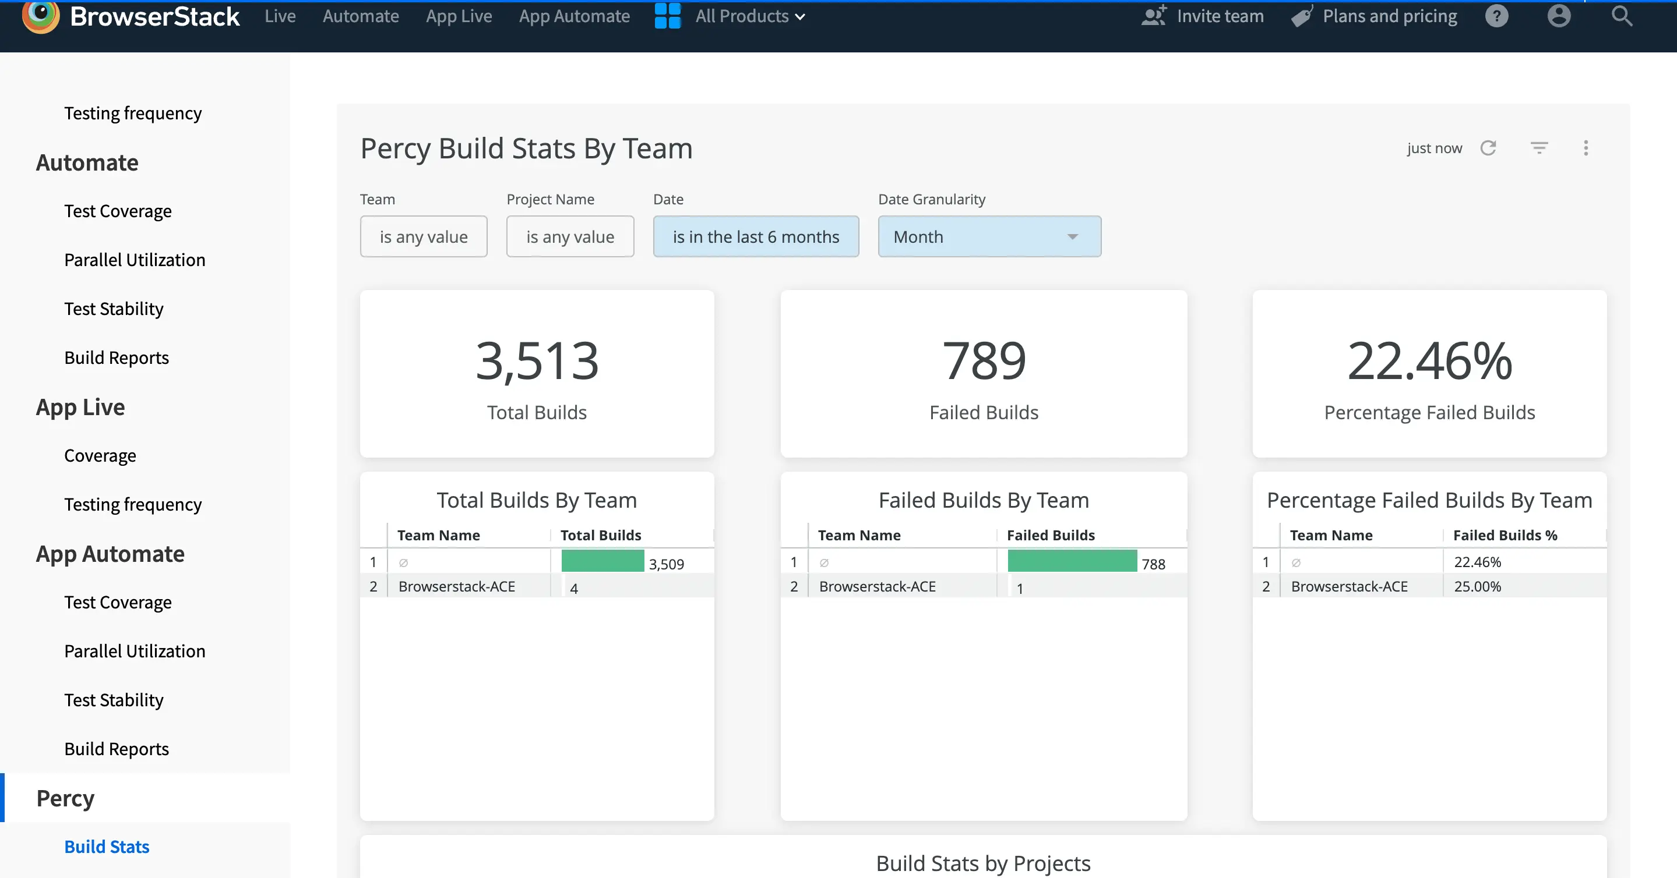1677x878 pixels.
Task: Open the Date filter 'last 6 months'
Action: [x=755, y=237]
